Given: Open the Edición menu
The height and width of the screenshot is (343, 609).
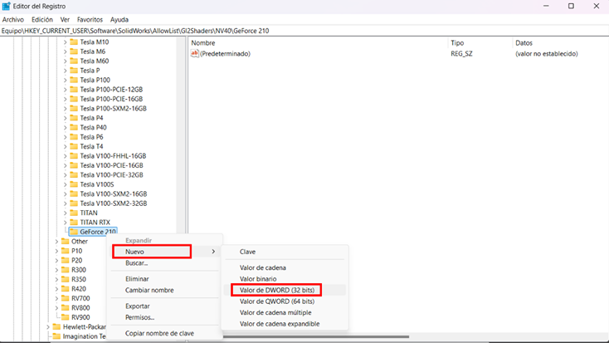Looking at the screenshot, I should 42,19.
